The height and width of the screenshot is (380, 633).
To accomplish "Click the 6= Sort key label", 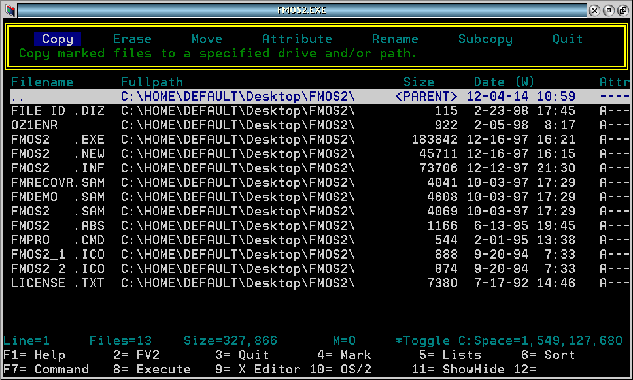I will tap(548, 355).
